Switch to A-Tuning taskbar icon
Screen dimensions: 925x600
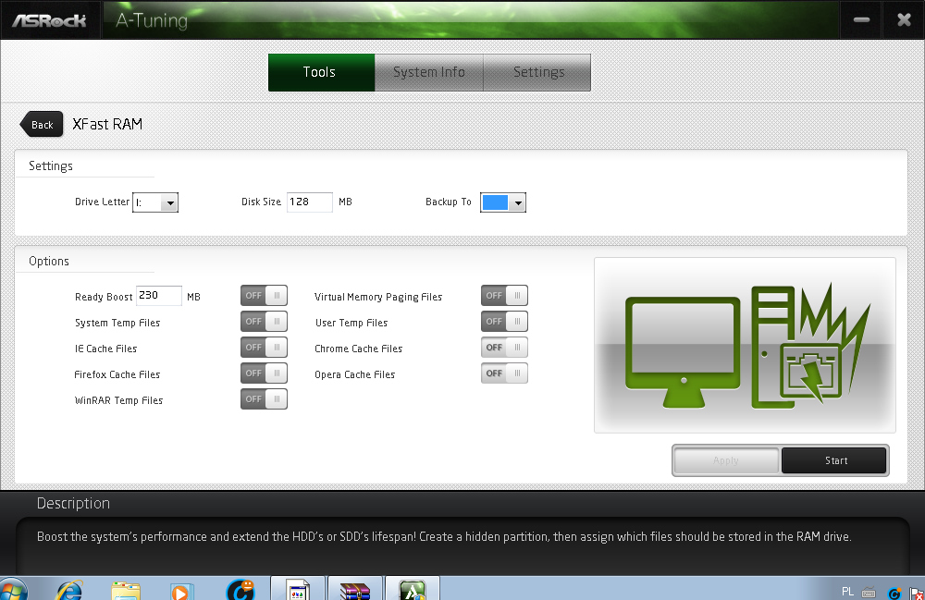pos(413,589)
